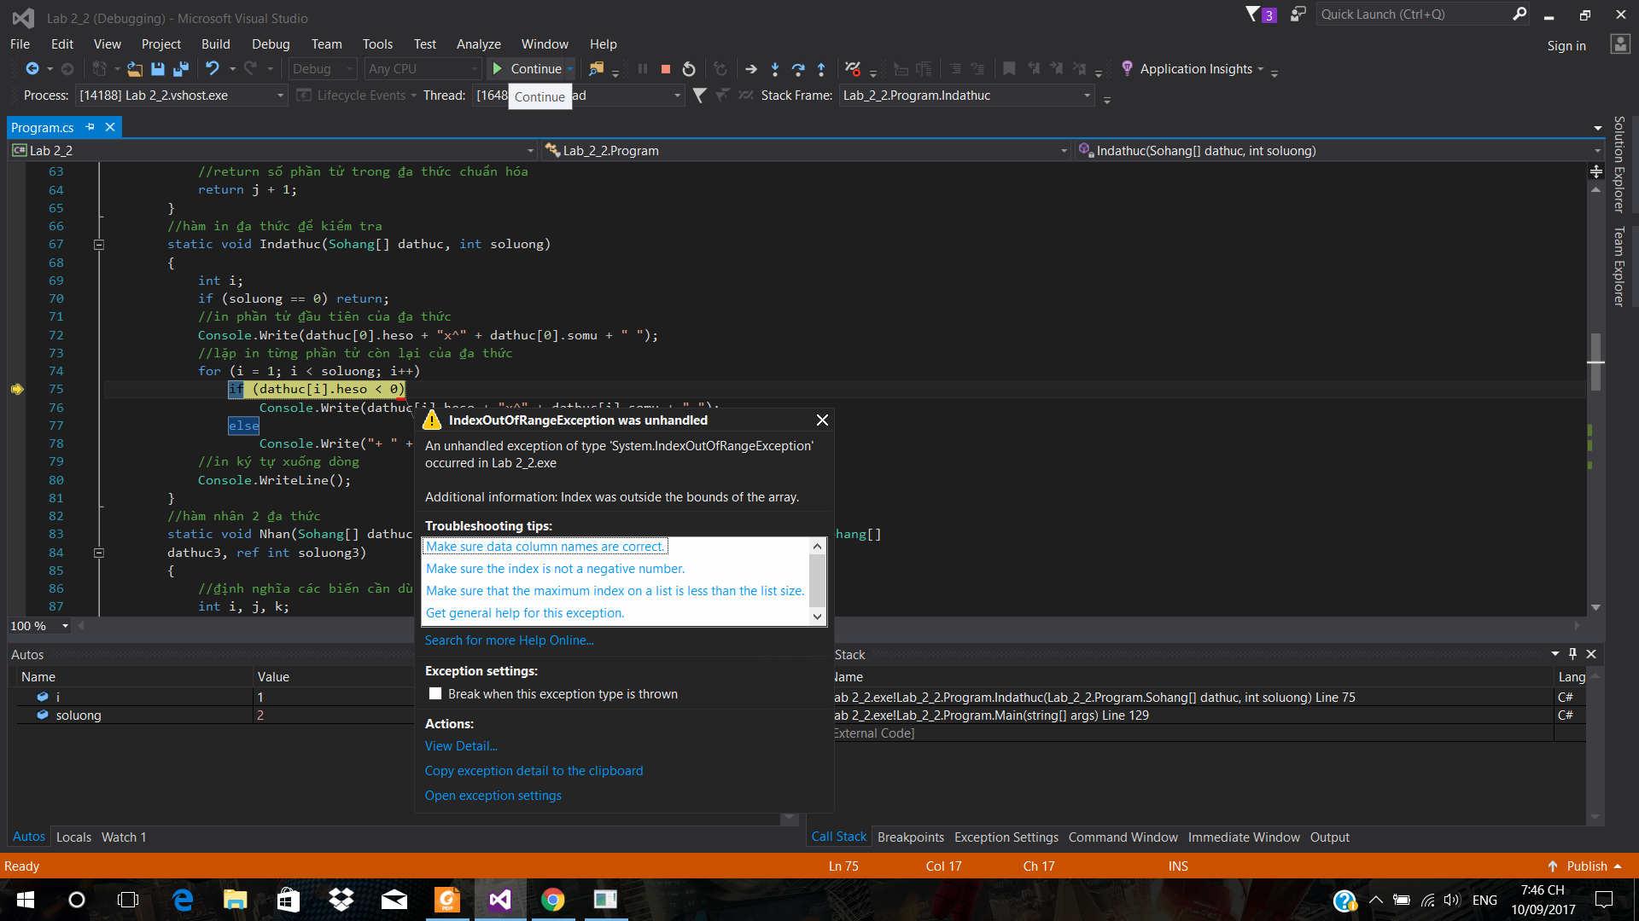Click the Navigate Backward arrow icon
Screen dimensions: 1639x921
(32, 69)
